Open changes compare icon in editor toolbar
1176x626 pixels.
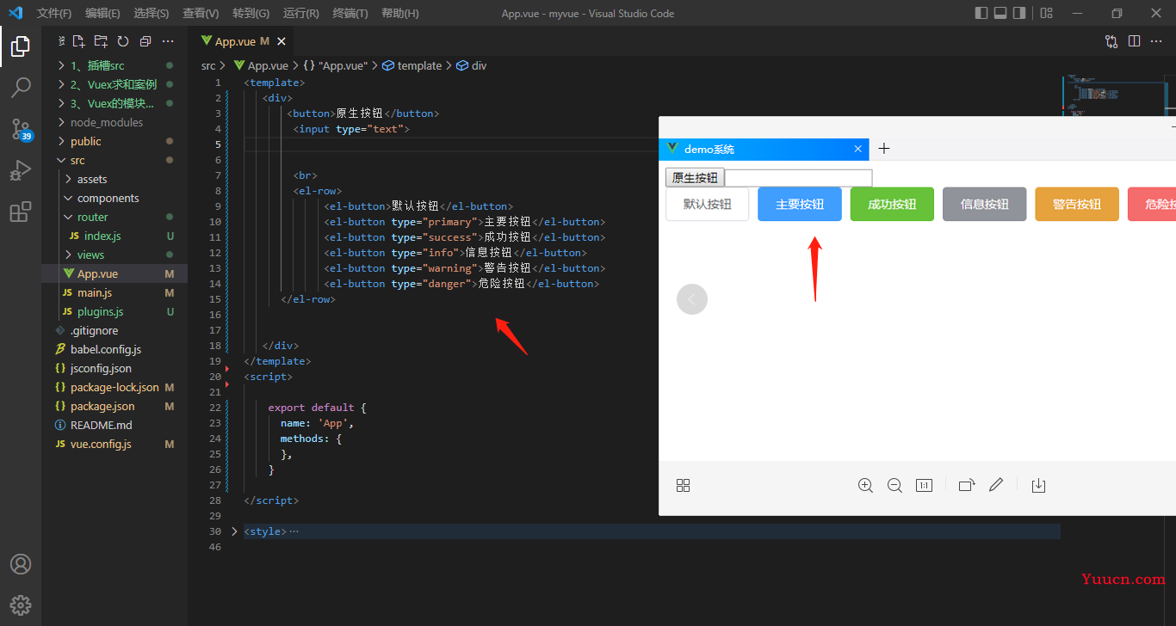(1111, 41)
